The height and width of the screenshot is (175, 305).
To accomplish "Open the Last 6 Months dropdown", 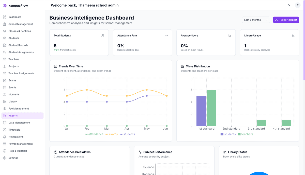I will tap(256, 20).
